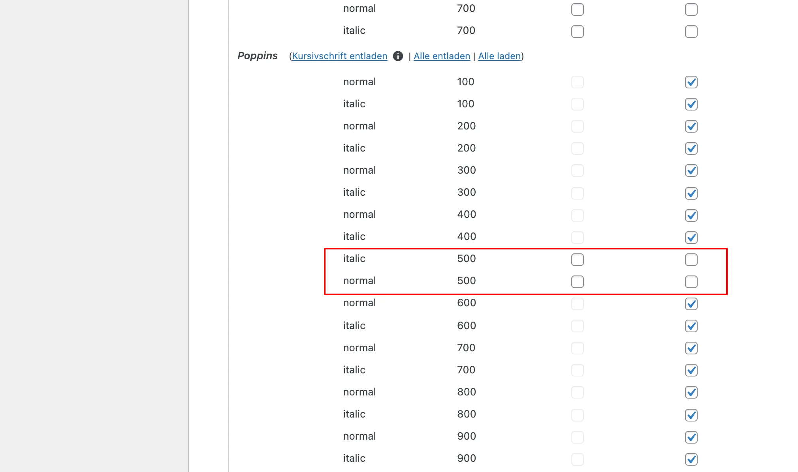Uncheck the ticked box for Poppins normal 600
The image size is (798, 472).
point(691,304)
